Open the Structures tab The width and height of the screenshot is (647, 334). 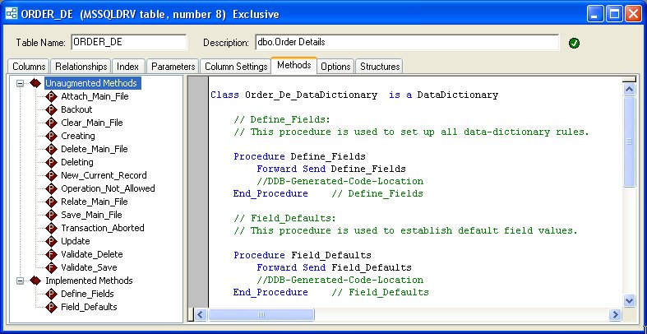[x=380, y=67]
